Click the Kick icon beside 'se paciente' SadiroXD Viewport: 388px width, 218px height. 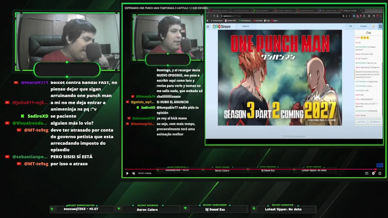click(23, 116)
